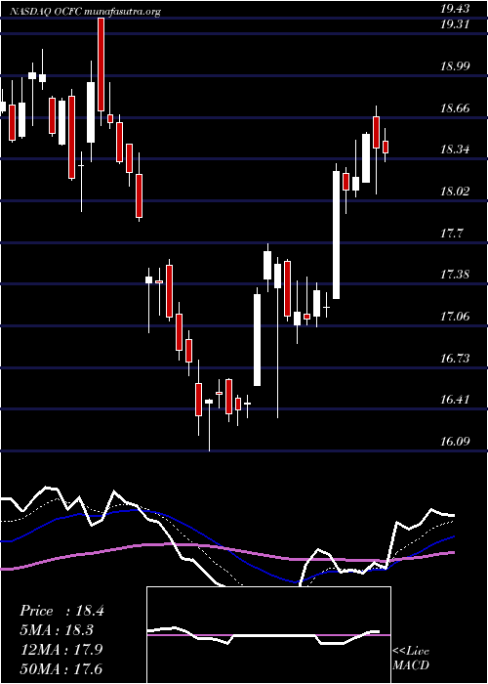Click the <<Live MACD label
Viewport: 488px width, 684px height.
pos(411,659)
